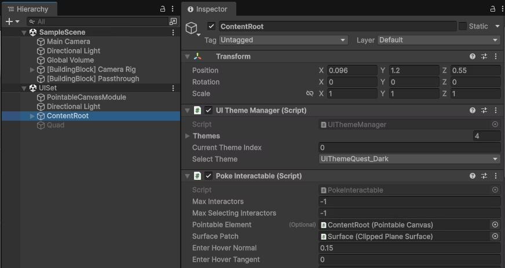Viewport: 505px width, 268px height.
Task: Click the Rotation Z field
Action: (x=475, y=82)
